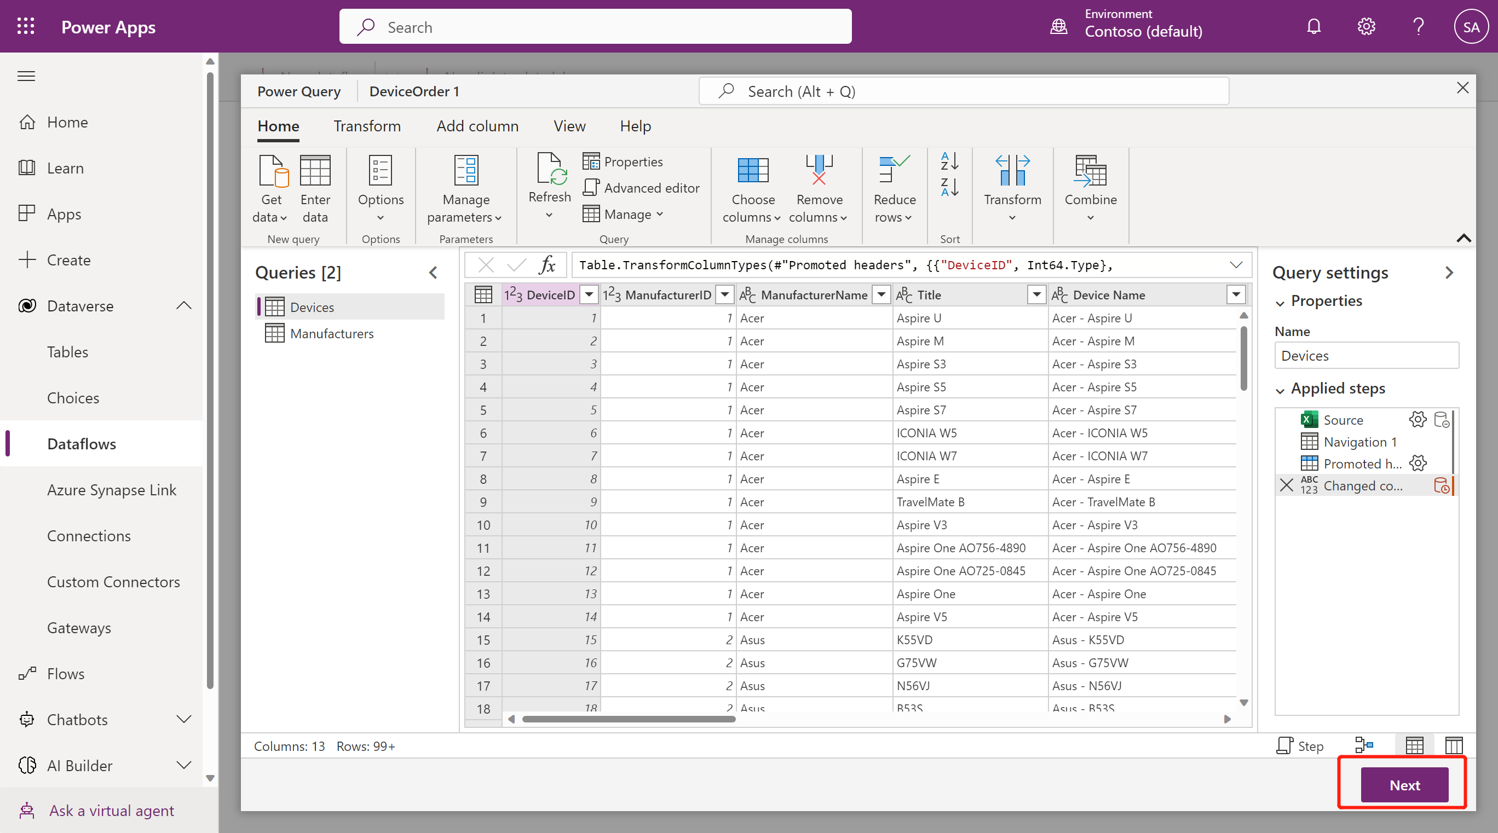Image resolution: width=1498 pixels, height=833 pixels.
Task: Click the Refresh query icon
Action: [x=549, y=170]
